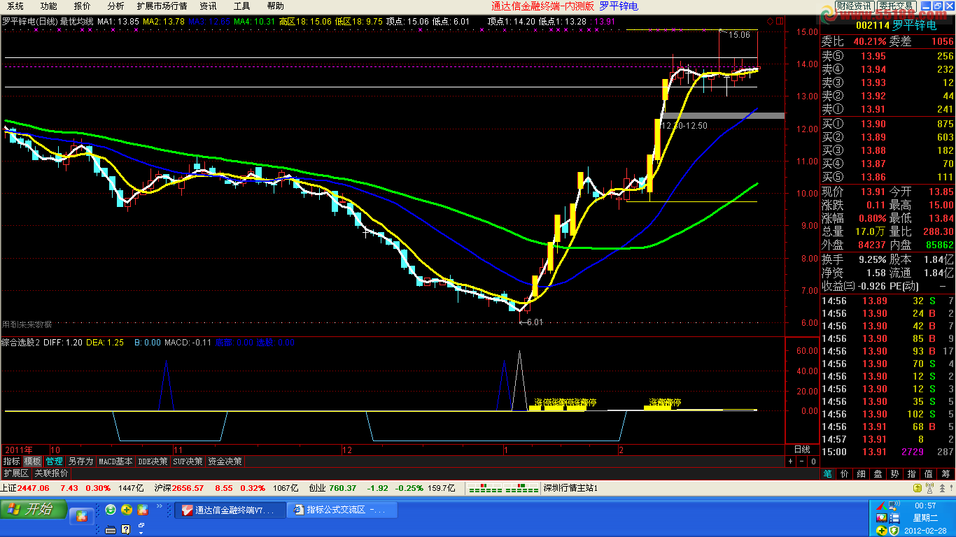The image size is (956, 537).
Task: Select the 模板 tab below the chart
Action: click(x=33, y=461)
